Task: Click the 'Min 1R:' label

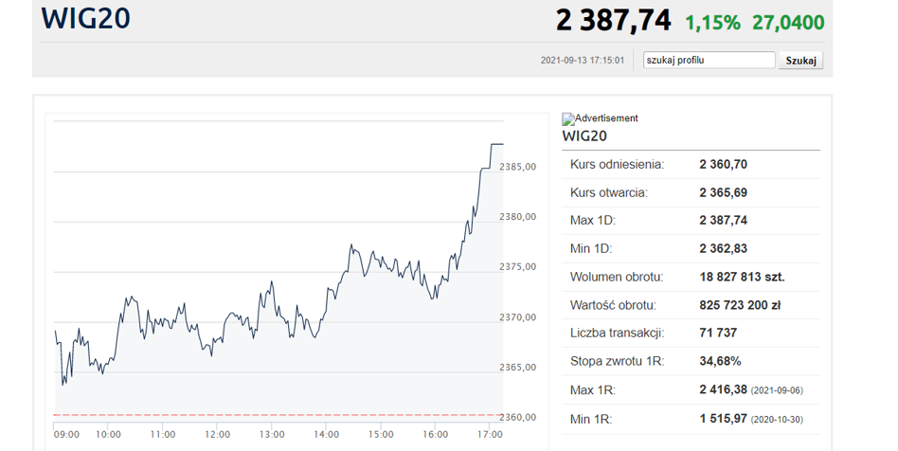Action: tap(591, 420)
